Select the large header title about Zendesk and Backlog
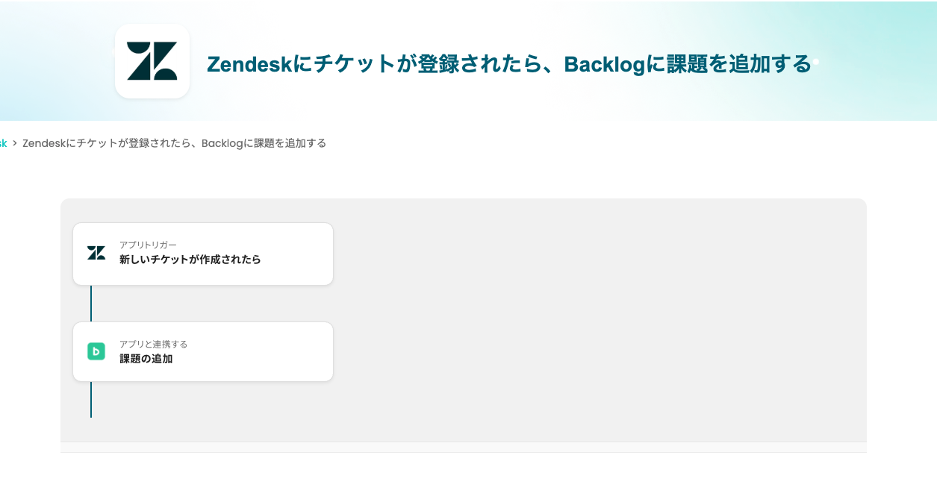This screenshot has width=937, height=493. click(508, 64)
